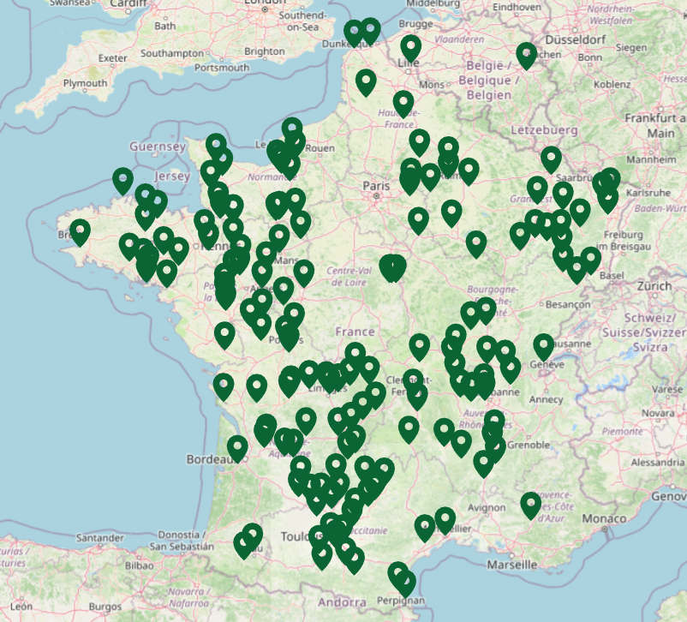This screenshot has height=622, width=687.
Task: Select the marker closest to the Dunkerque label
Action: [x=354, y=33]
